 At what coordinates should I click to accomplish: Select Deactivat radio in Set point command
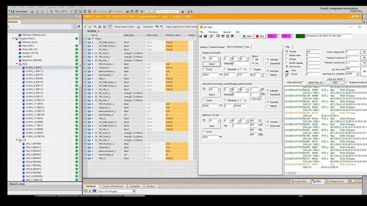click(x=268, y=94)
